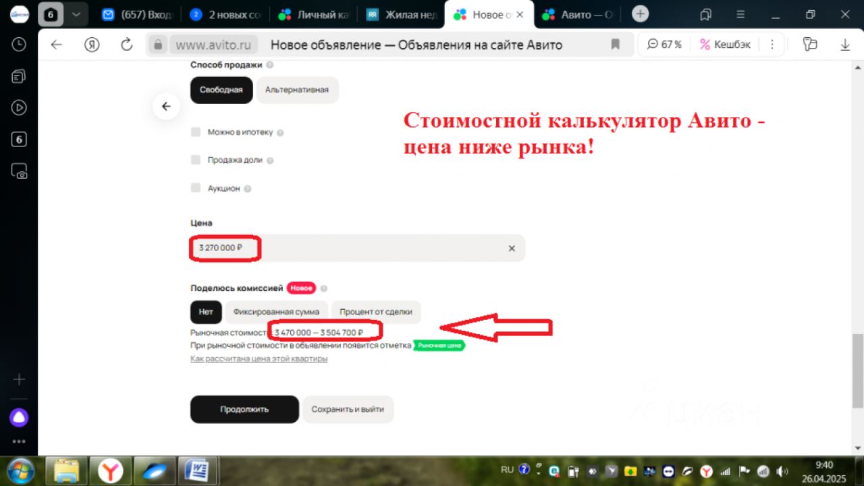Viewport: 864px width, 486px height.
Task: Click the Yandex home 'Я' icon
Action: click(x=92, y=45)
